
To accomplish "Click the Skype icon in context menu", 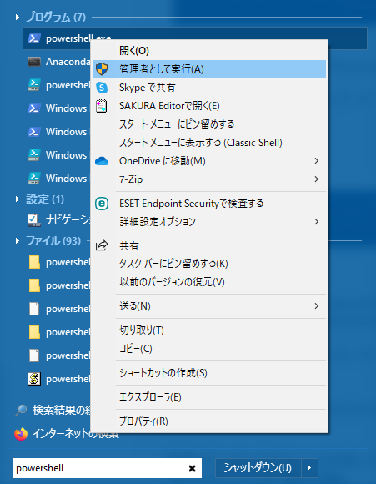I will [102, 88].
